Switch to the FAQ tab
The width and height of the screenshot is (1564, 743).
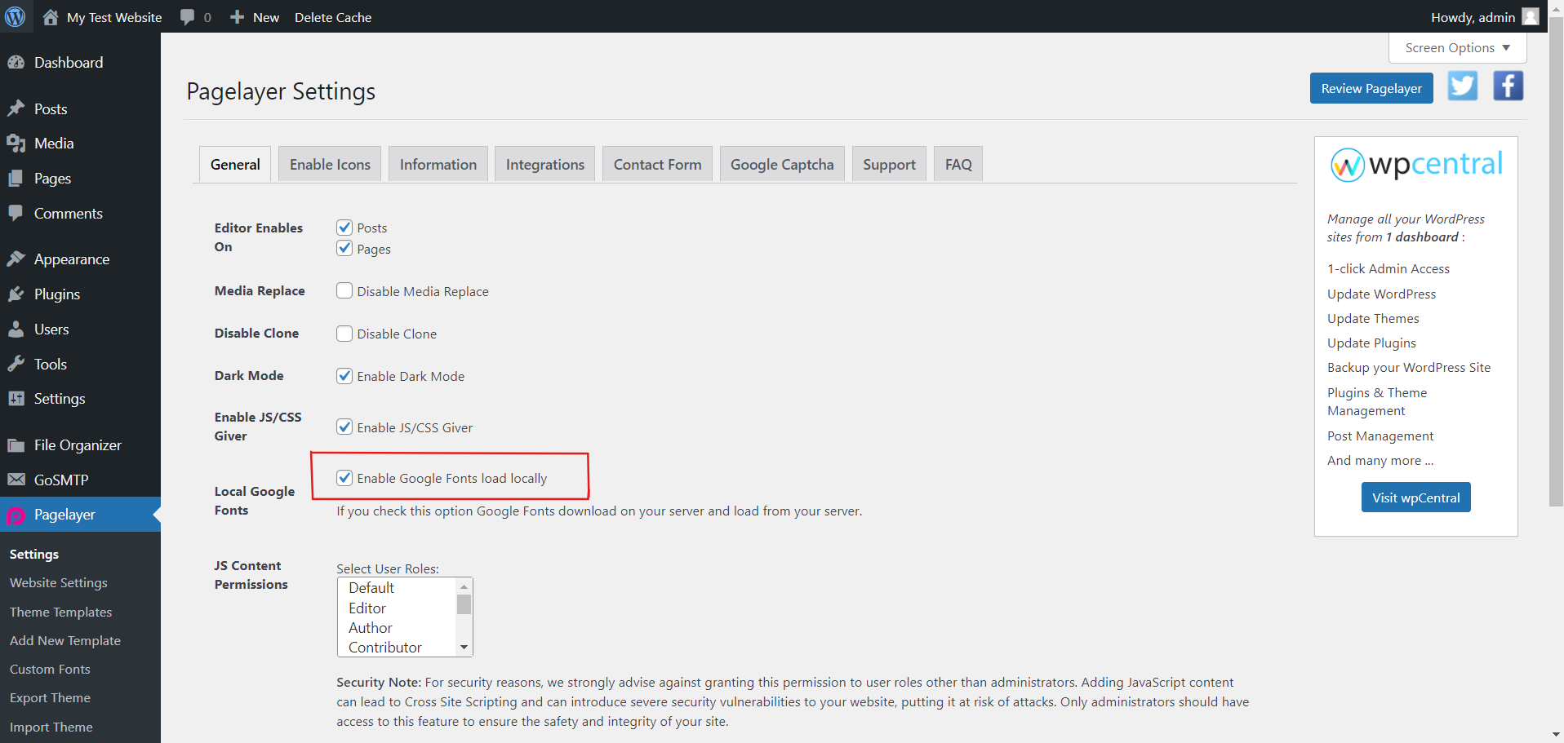pos(958,163)
